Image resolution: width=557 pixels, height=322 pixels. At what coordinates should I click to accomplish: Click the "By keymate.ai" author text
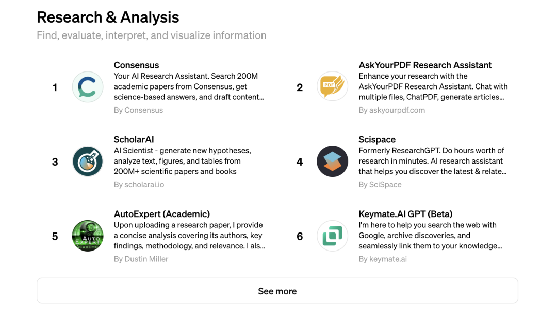click(x=383, y=259)
